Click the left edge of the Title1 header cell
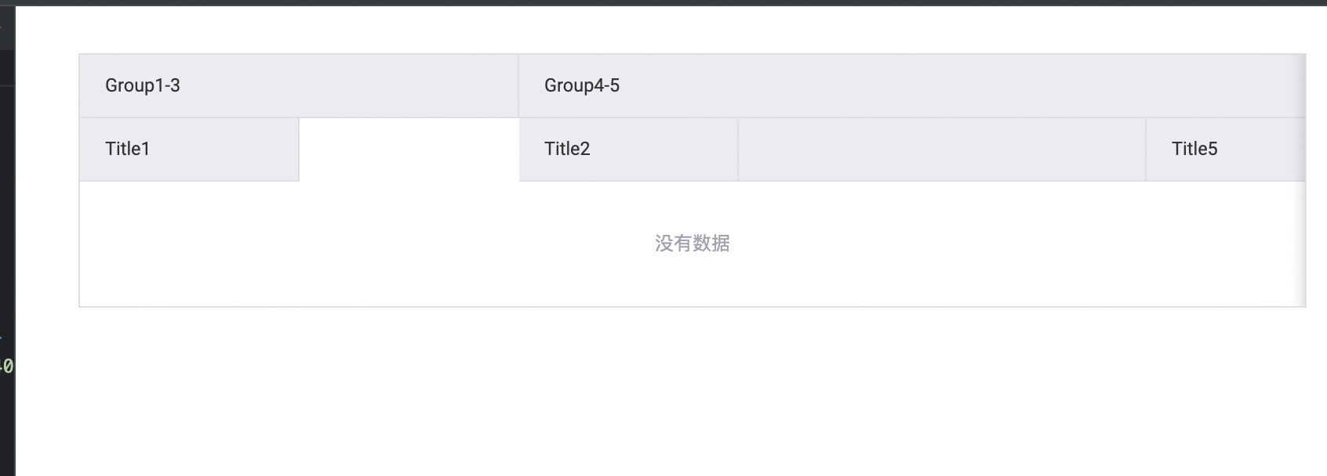Image resolution: width=1327 pixels, height=476 pixels. pos(79,149)
